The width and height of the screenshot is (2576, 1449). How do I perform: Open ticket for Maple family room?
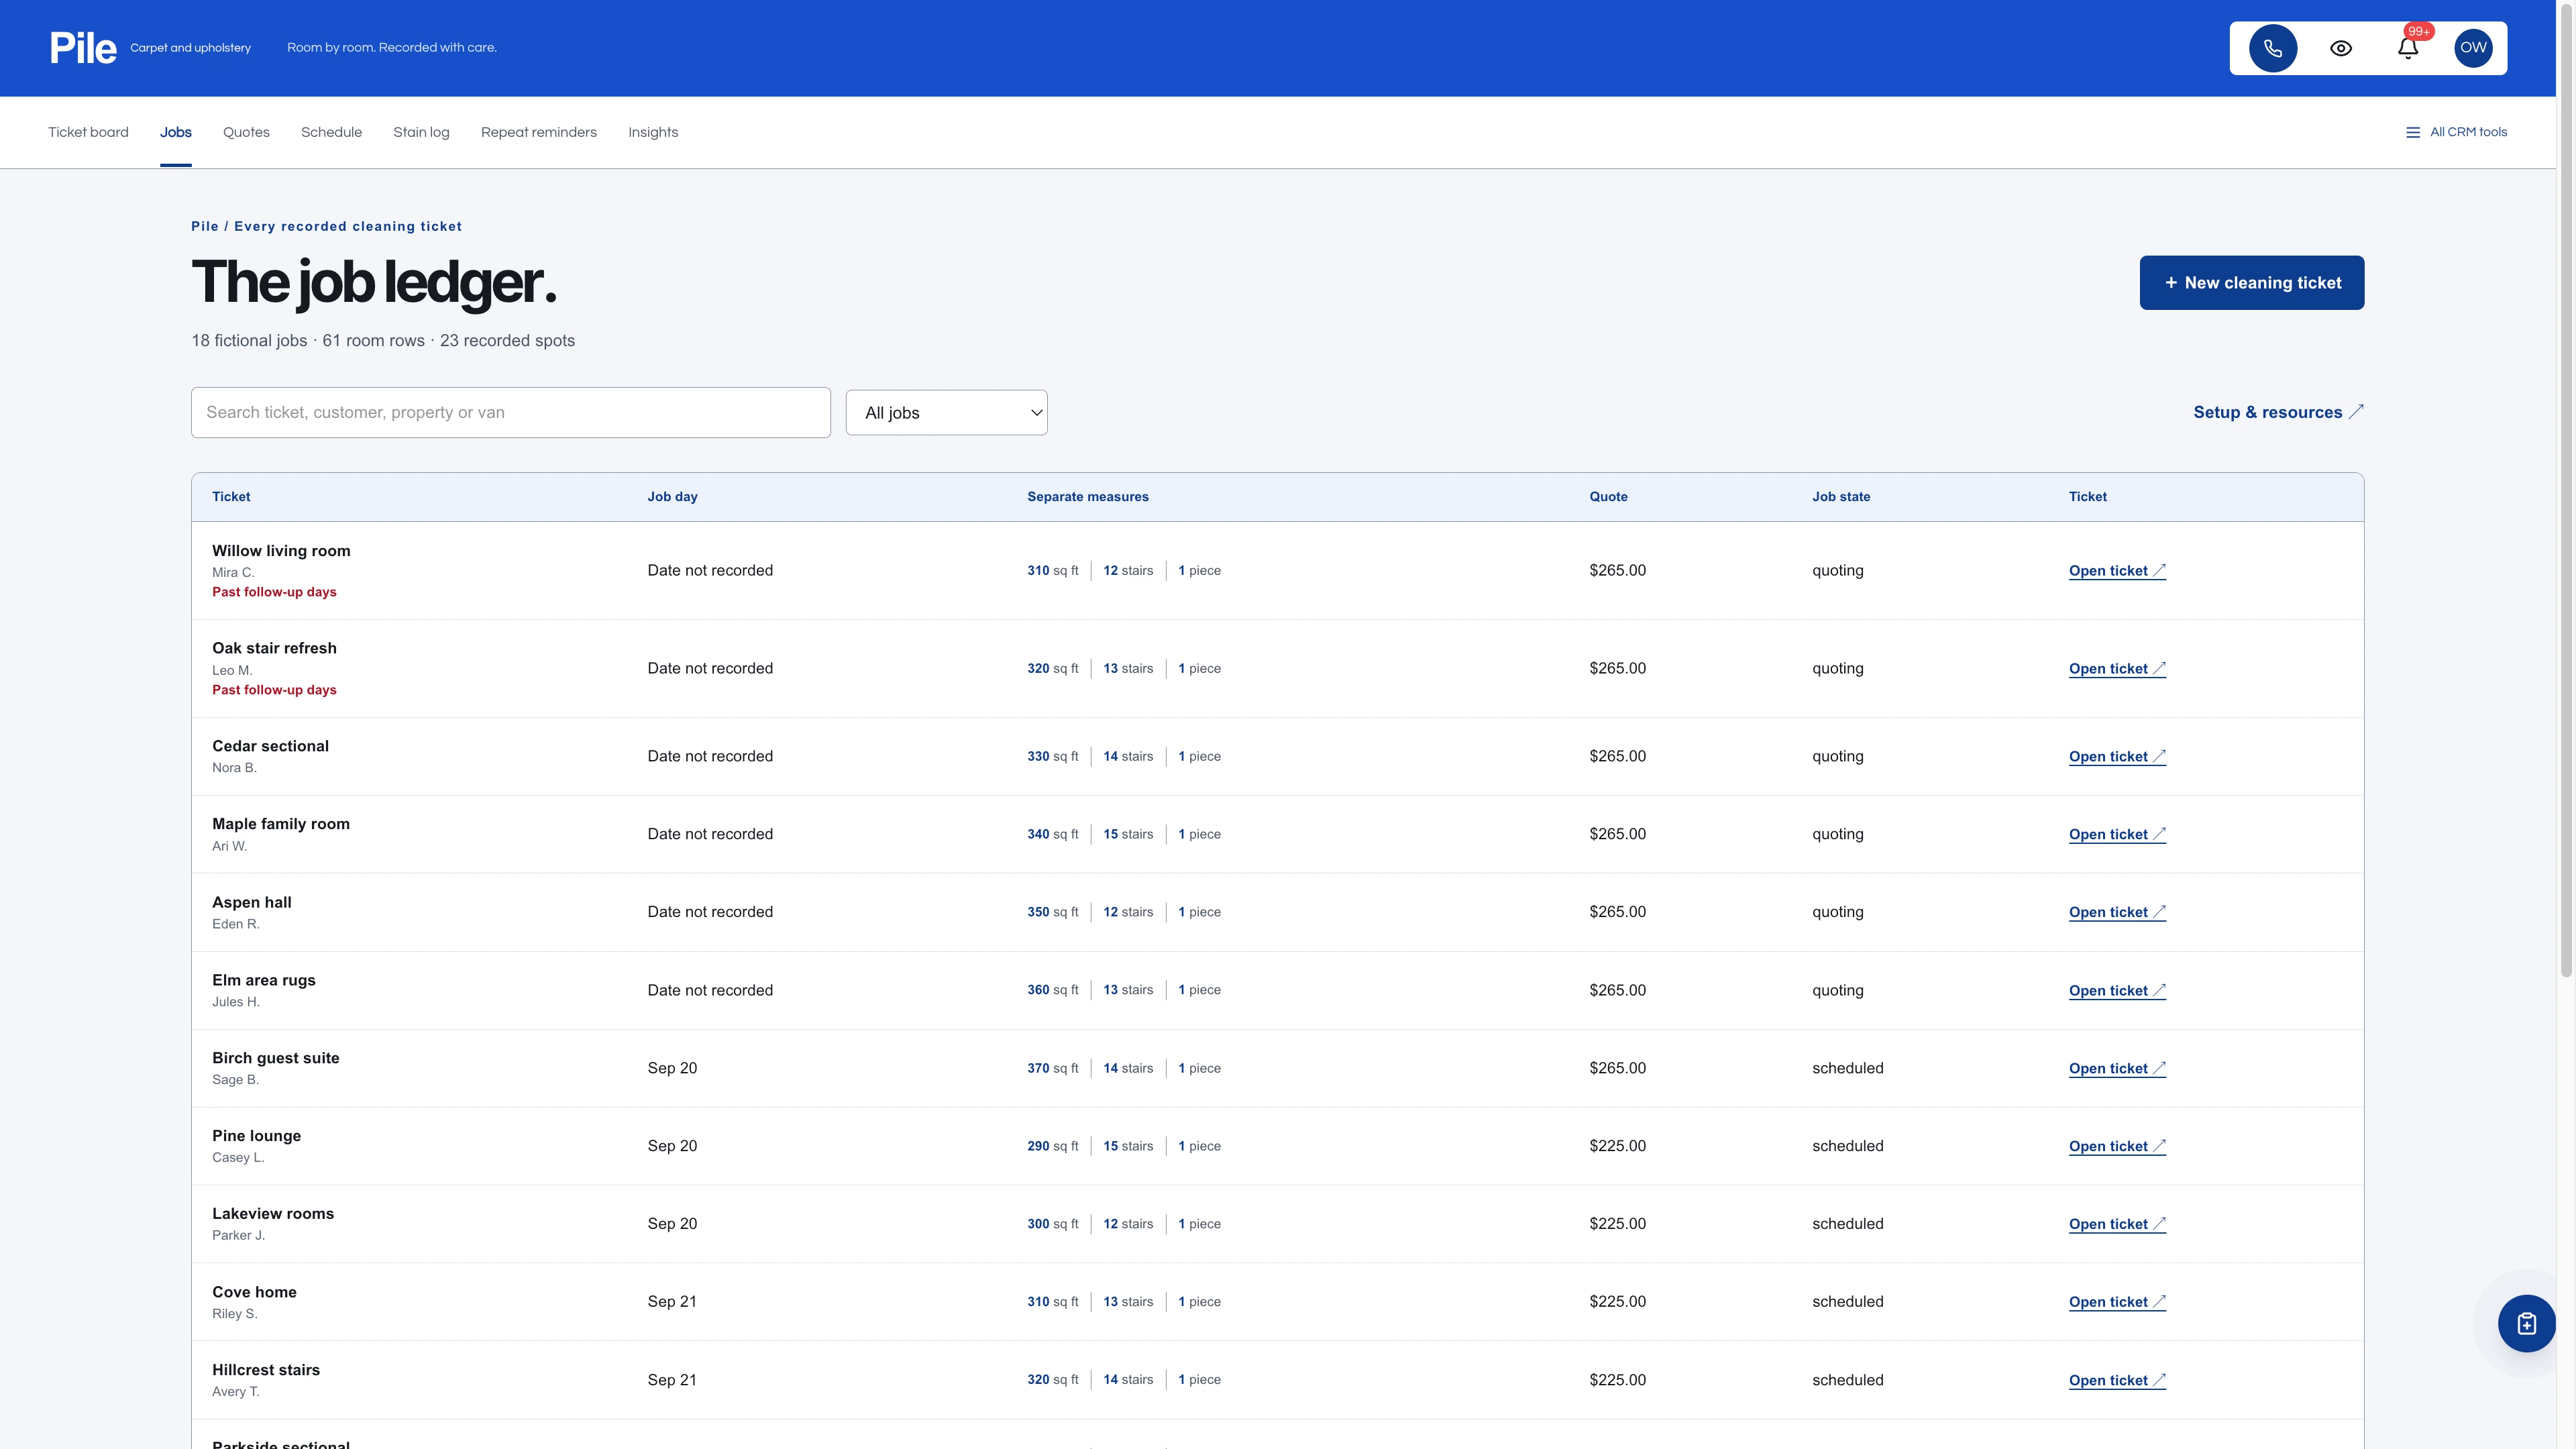[x=2117, y=834]
